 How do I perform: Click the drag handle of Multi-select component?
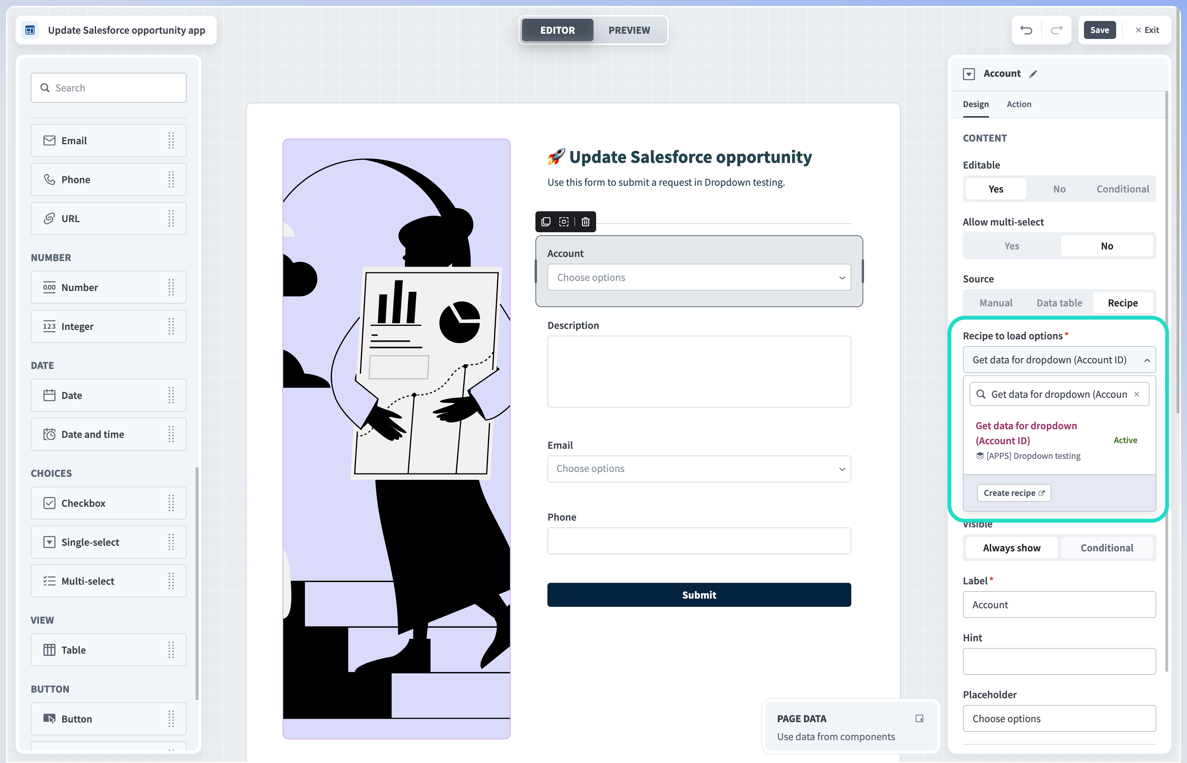pyautogui.click(x=171, y=581)
